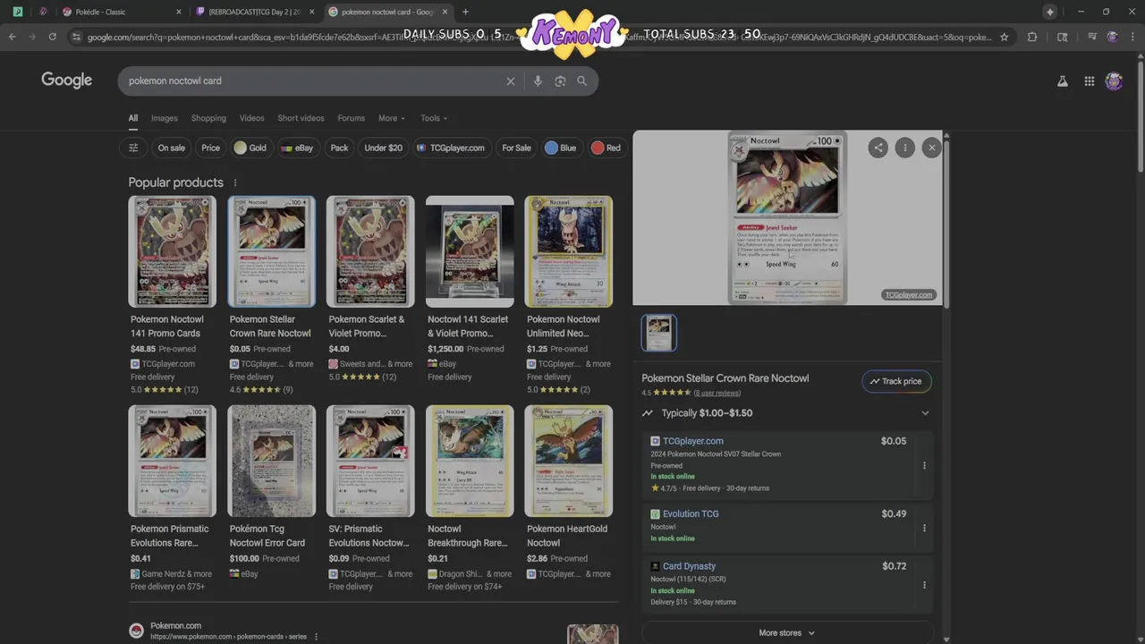Open the Card Dynasty store link
Viewport: 1145px width, 644px height.
tap(689, 566)
